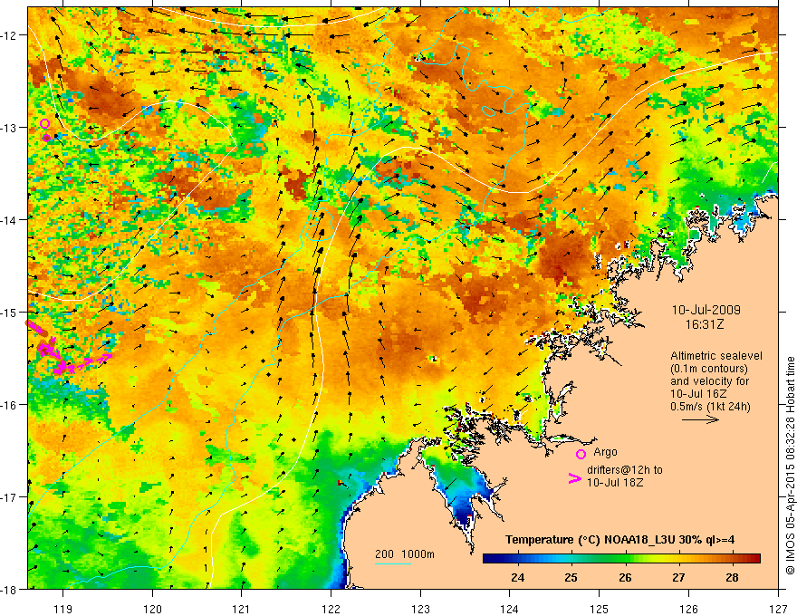Click the 'and velocity for' text line
Viewport: 797px width, 616px height.
click(709, 381)
